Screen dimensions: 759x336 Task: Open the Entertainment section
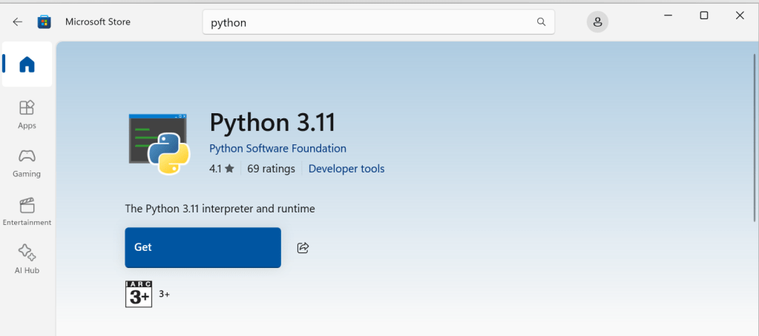[x=27, y=211]
